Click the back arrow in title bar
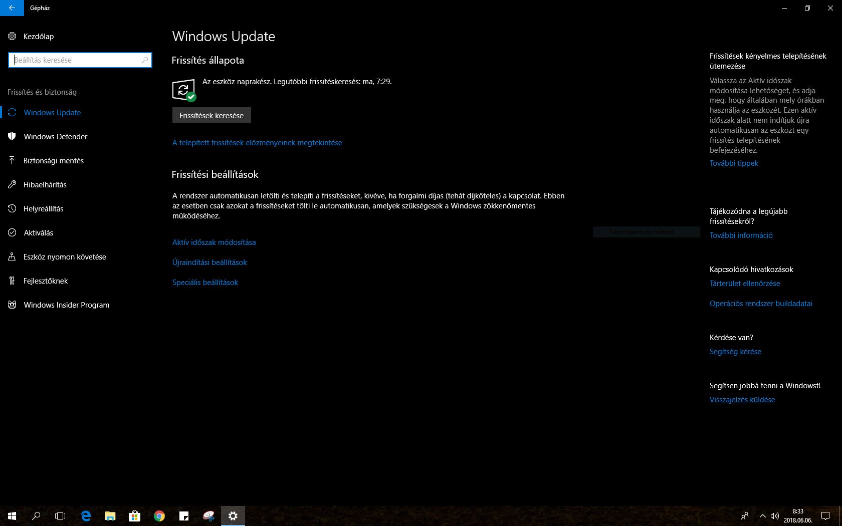Screen dimensions: 842x526 (12, 8)
